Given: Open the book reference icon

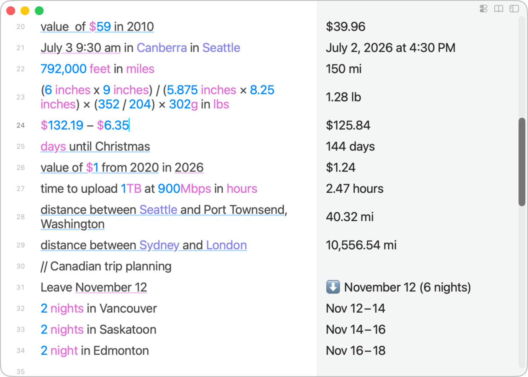Looking at the screenshot, I should 499,8.
